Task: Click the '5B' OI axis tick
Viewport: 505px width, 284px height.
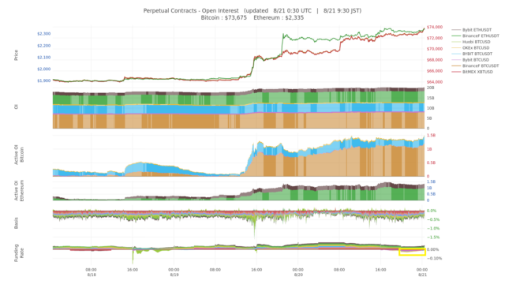Action: (x=429, y=118)
